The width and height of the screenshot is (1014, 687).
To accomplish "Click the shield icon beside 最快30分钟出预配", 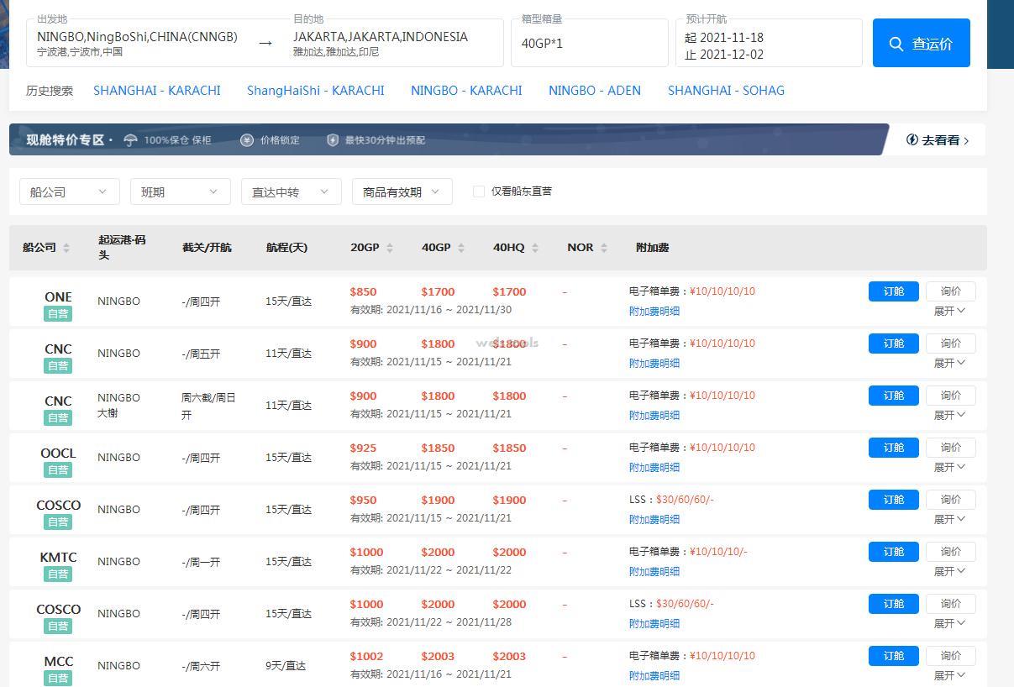I will point(333,140).
